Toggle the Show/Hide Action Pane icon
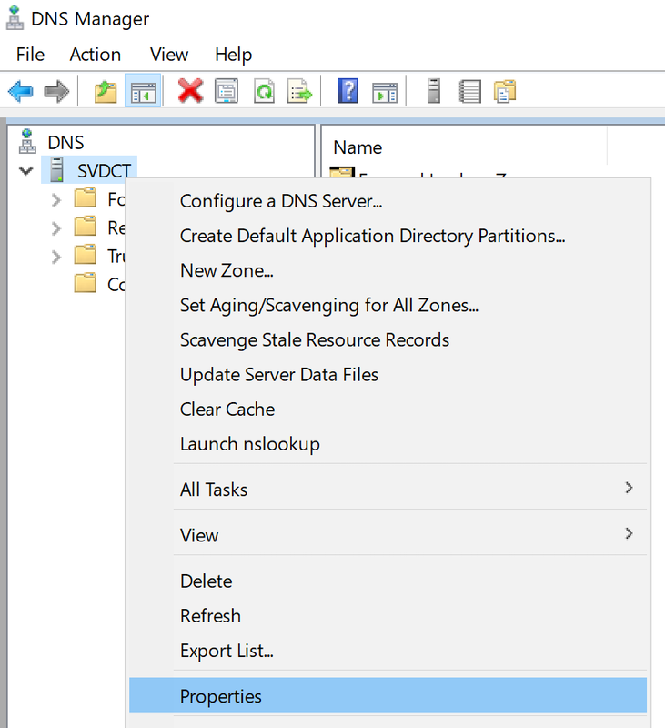665x728 pixels. [385, 93]
